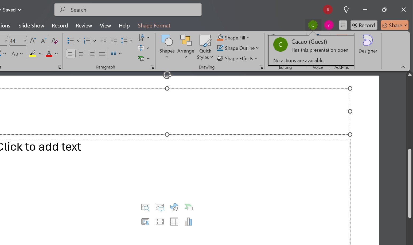The width and height of the screenshot is (413, 245).
Task: Open the Review tab
Action: [x=84, y=26]
